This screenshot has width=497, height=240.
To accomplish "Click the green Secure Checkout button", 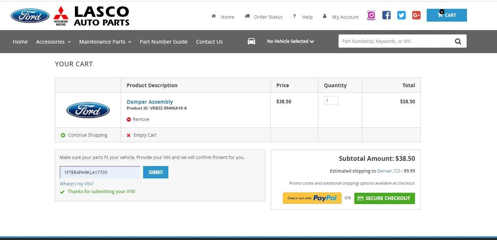I will tap(385, 198).
